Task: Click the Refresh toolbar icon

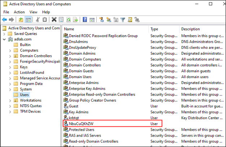Action: click(x=68, y=20)
